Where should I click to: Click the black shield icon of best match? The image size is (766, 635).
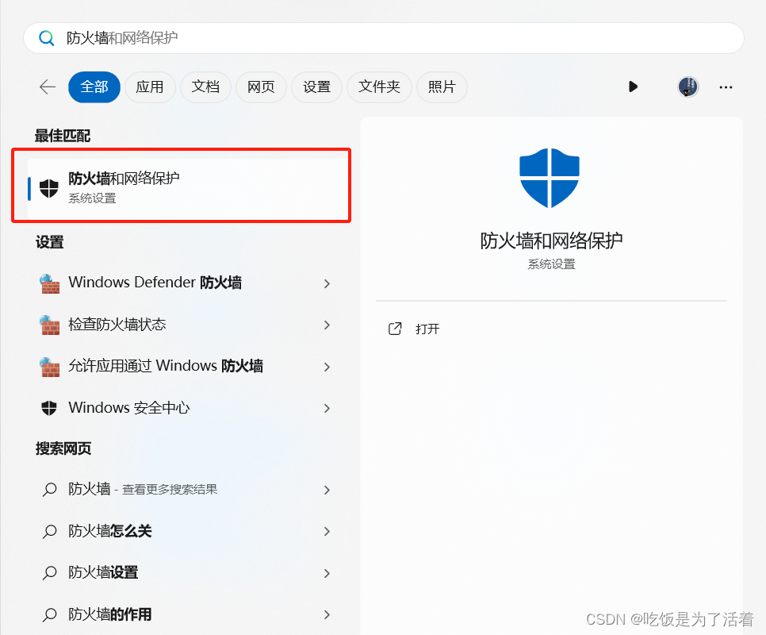[49, 188]
